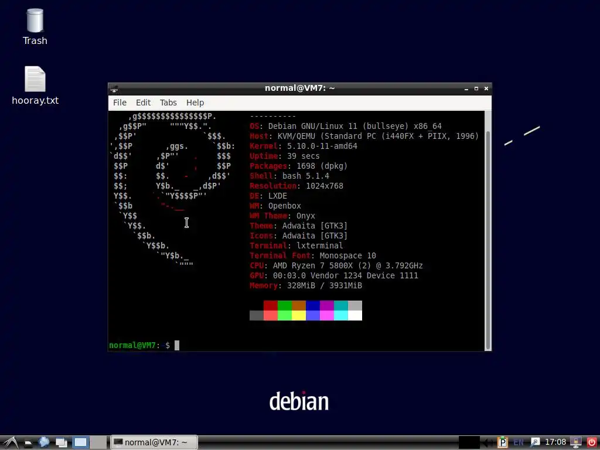Click the volume speaker tray icon
This screenshot has height=450, width=600.
coord(487,443)
